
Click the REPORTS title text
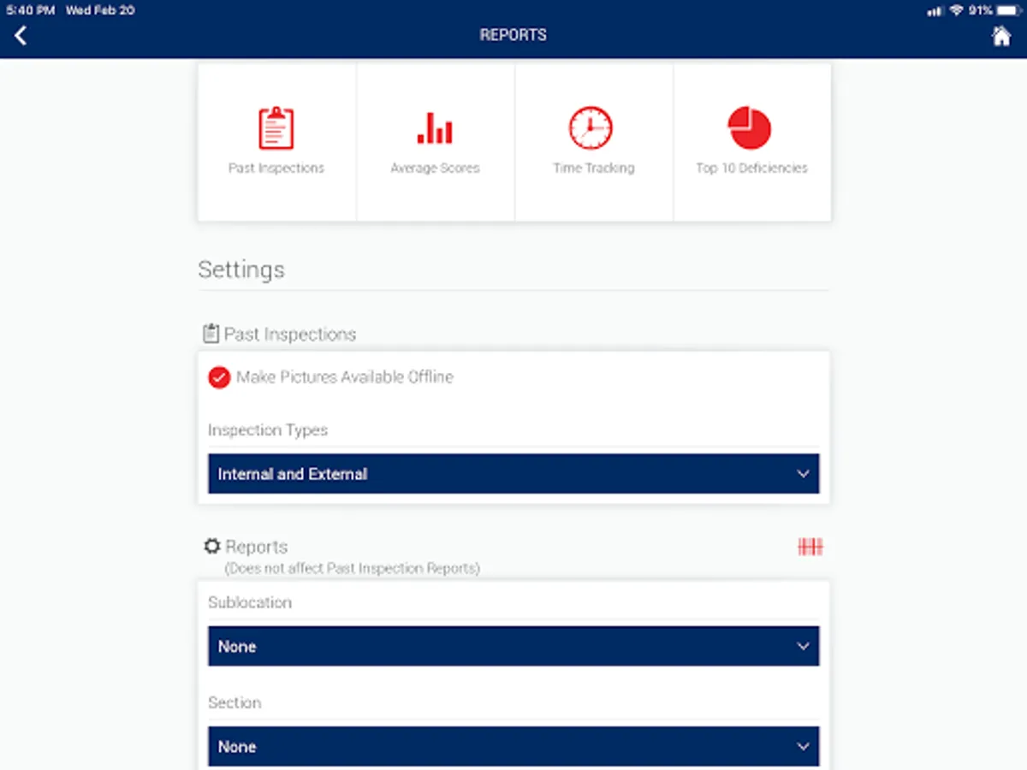pyautogui.click(x=513, y=35)
